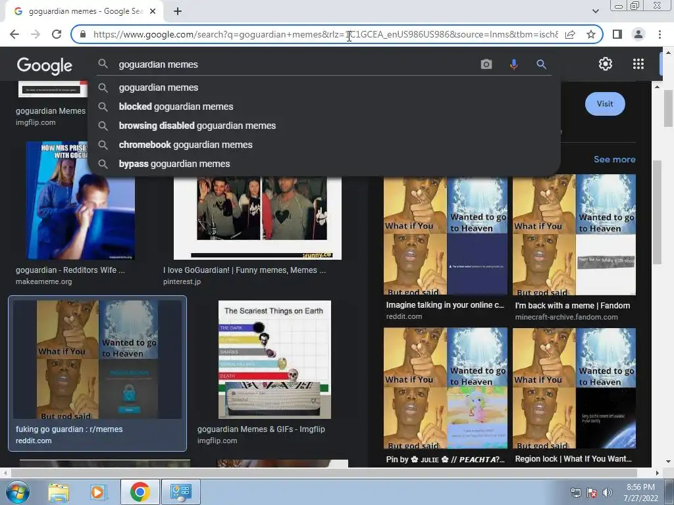Open the Region lock related image
Screen dimensions: 674x505
pos(574,388)
